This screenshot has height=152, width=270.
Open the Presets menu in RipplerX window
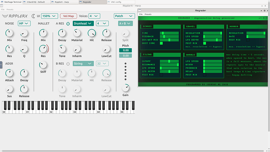[x=10, y=9]
